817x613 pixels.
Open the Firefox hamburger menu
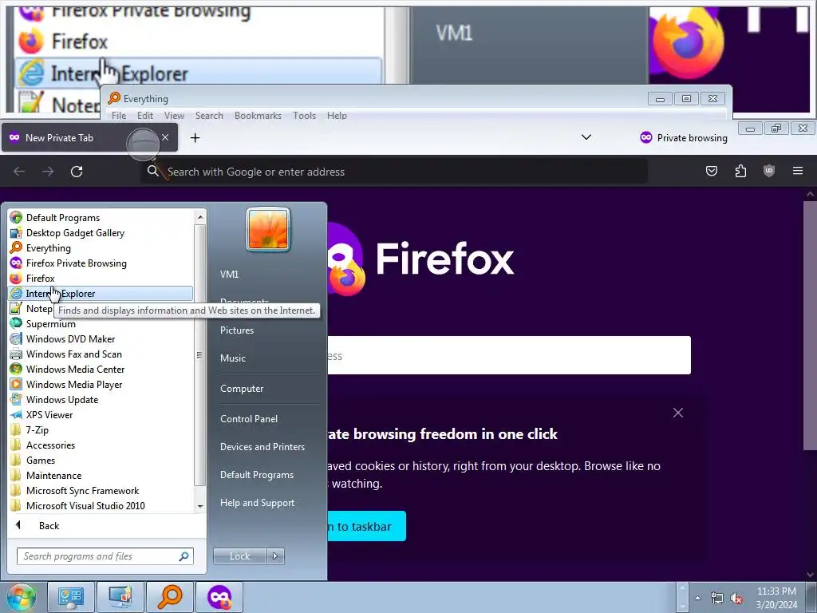(x=798, y=171)
